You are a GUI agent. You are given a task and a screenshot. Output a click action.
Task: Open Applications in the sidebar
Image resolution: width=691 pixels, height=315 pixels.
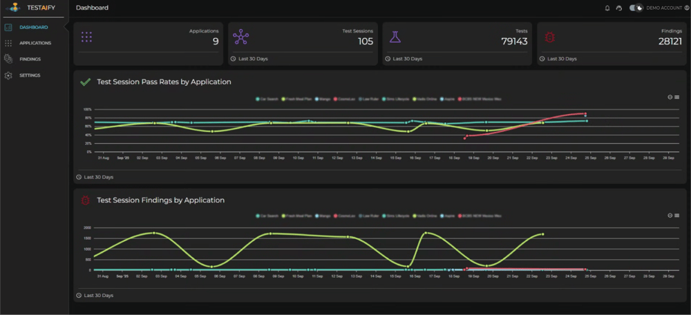click(35, 43)
